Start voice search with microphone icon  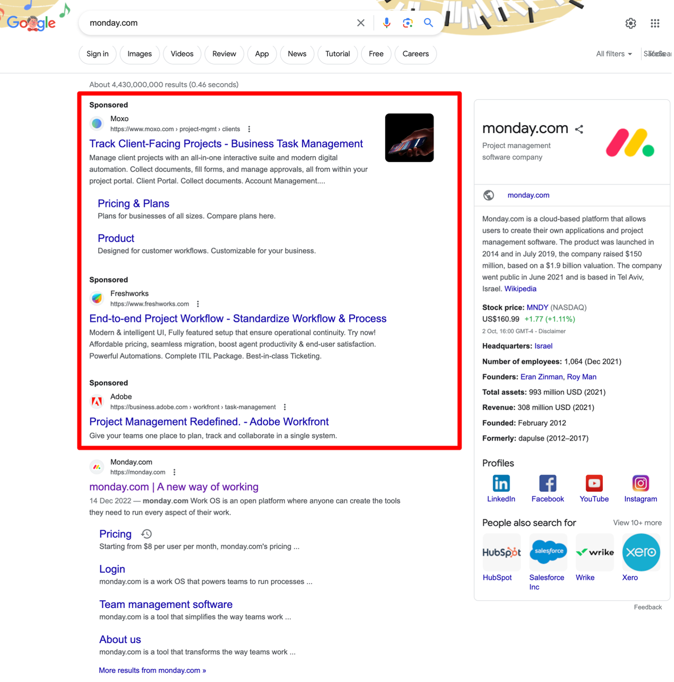point(387,23)
